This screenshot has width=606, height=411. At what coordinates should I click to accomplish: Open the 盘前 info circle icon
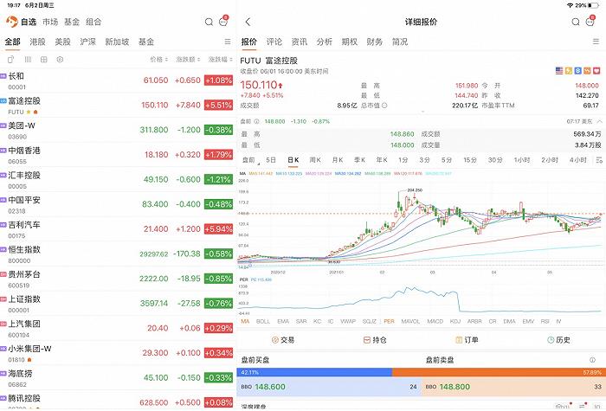pyautogui.click(x=256, y=121)
